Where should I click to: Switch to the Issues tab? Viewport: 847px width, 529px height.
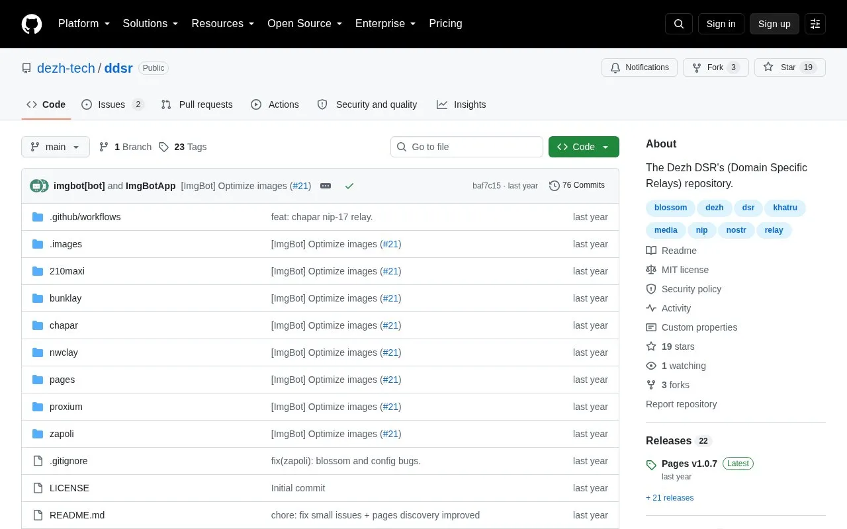click(x=112, y=104)
